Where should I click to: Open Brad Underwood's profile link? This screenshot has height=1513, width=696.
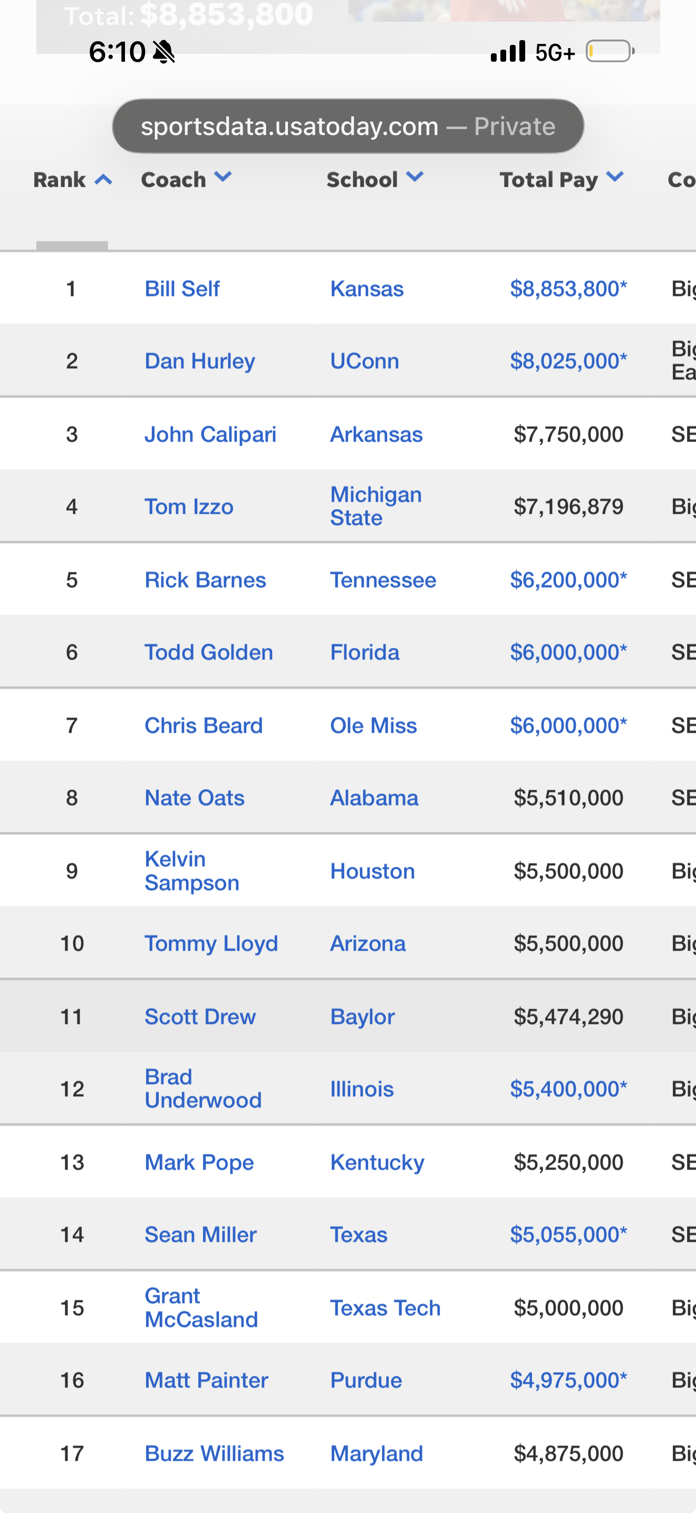[202, 1089]
